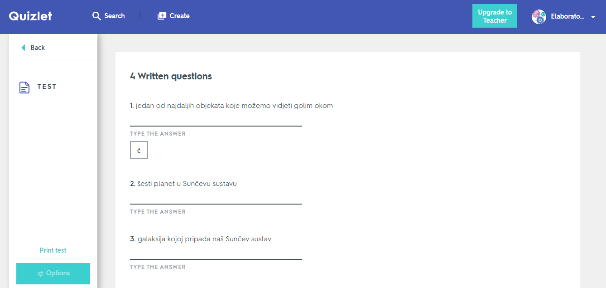The width and height of the screenshot is (606, 288).
Task: Select the TEST label in sidebar
Action: [x=47, y=87]
